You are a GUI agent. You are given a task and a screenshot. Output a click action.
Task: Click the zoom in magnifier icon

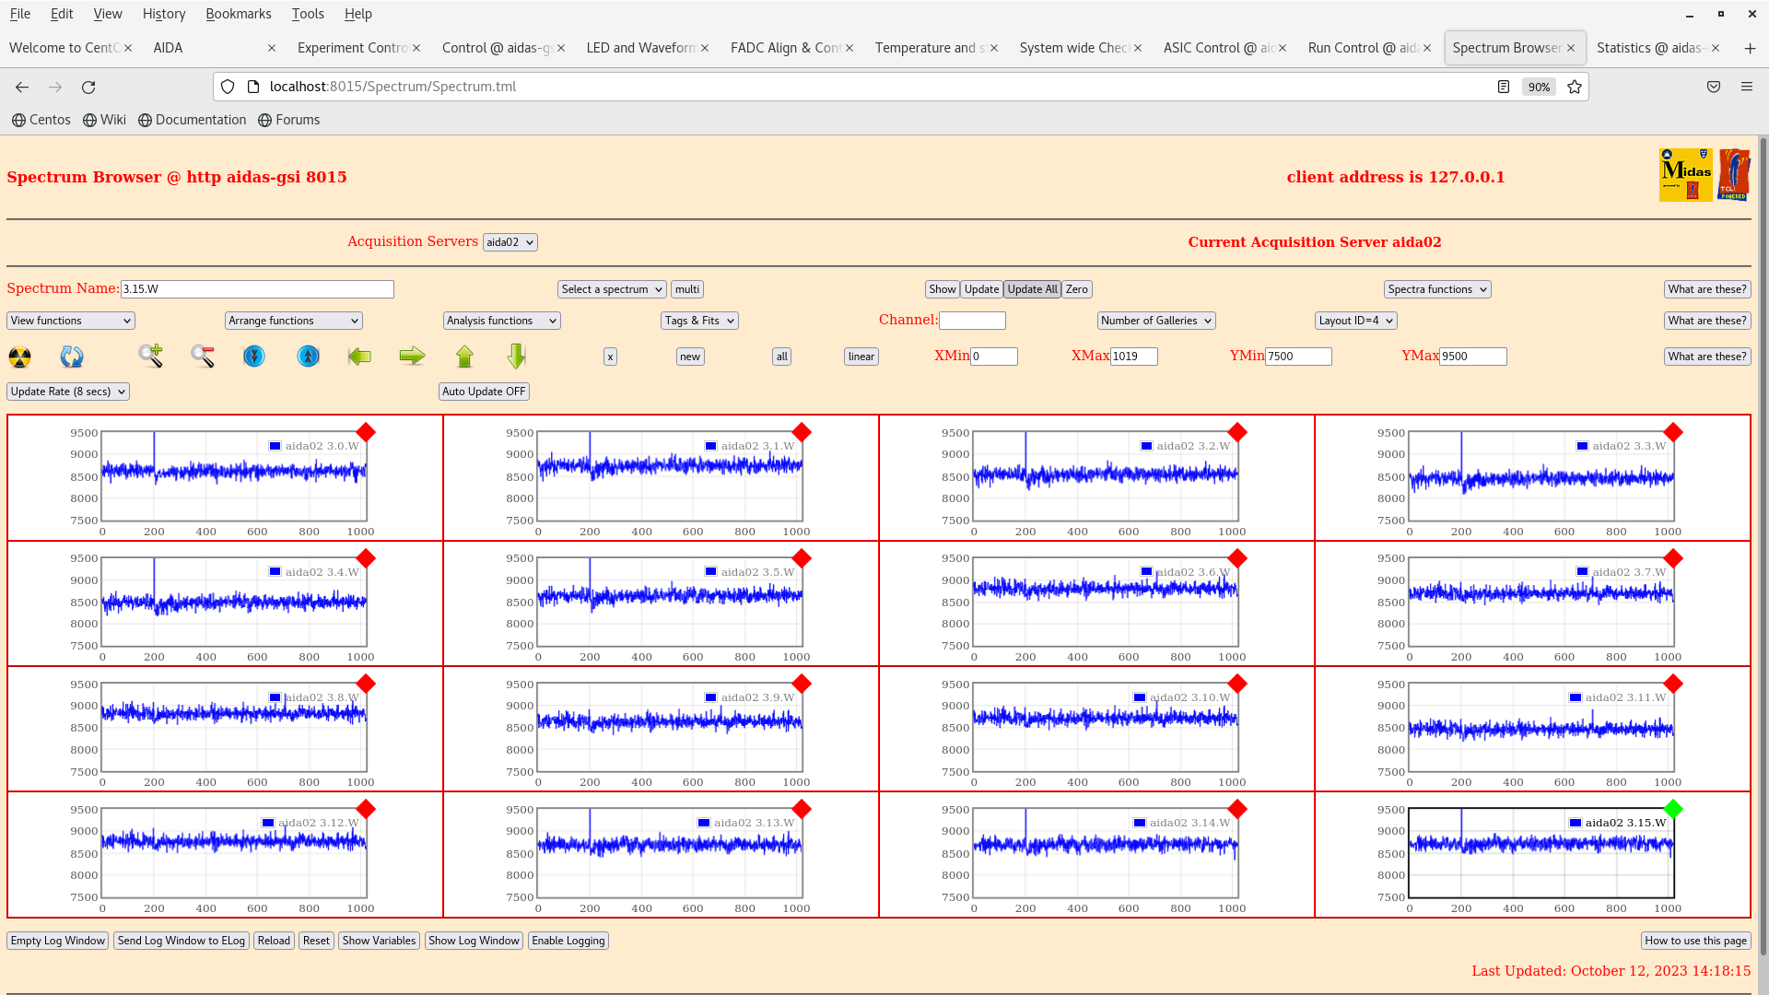[x=150, y=356]
